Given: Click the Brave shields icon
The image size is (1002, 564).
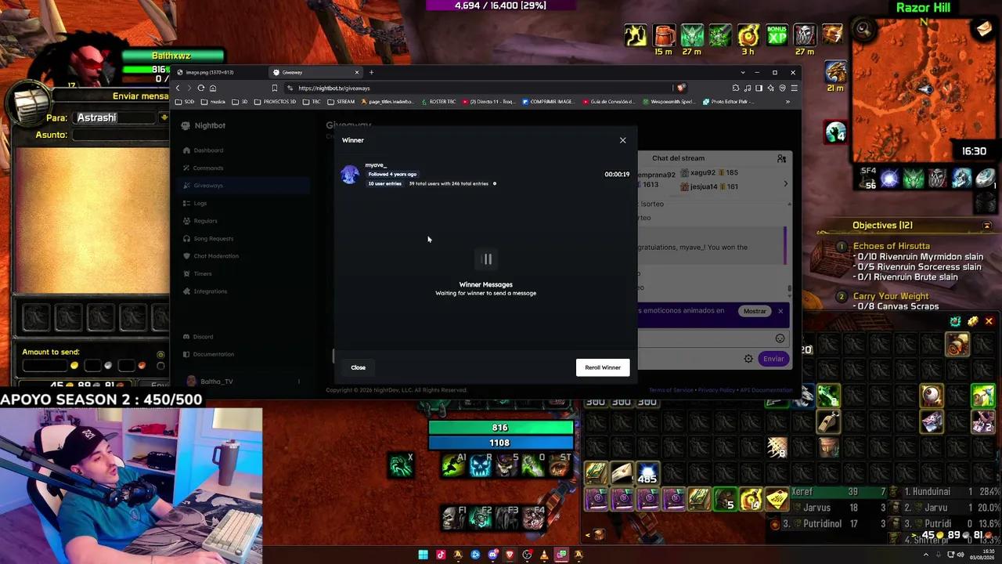Looking at the screenshot, I should tap(681, 88).
